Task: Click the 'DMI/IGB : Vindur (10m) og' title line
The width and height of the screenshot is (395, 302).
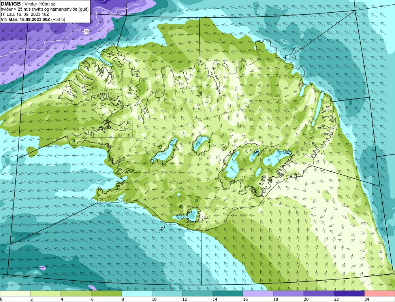Action: [x=28, y=4]
